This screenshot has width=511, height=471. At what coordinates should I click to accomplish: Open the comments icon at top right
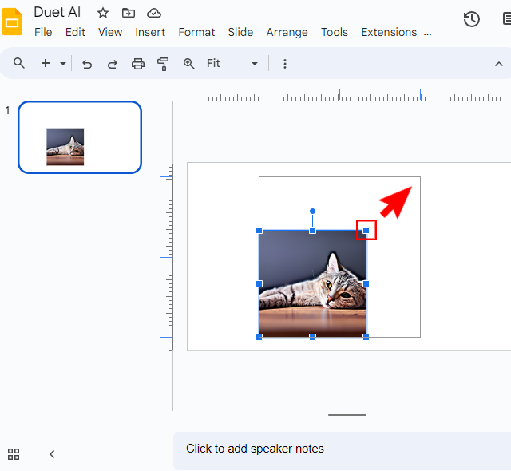[x=507, y=18]
